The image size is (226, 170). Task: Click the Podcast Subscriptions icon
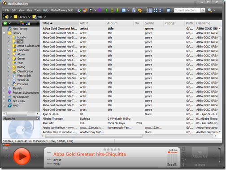click(x=9, y=92)
